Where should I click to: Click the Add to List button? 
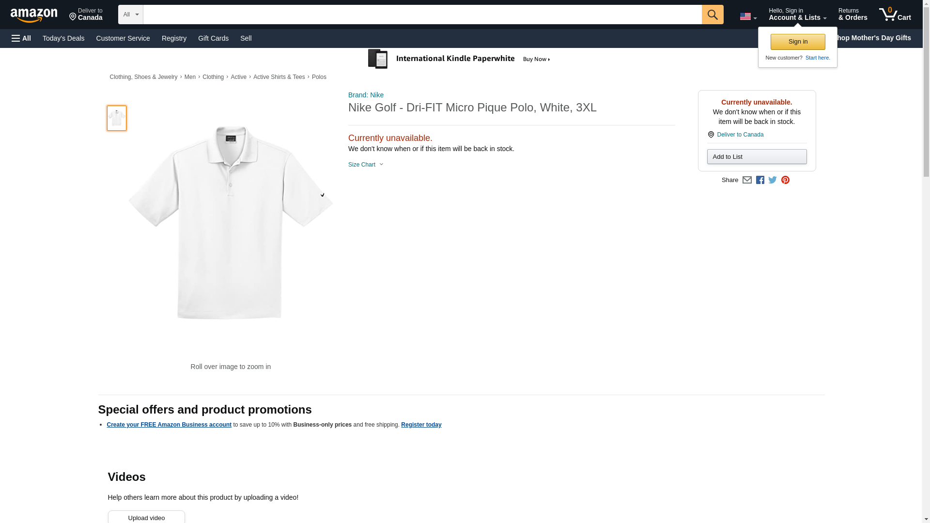click(757, 157)
